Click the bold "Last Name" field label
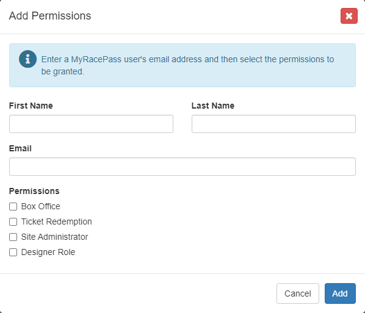Image resolution: width=365 pixels, height=313 pixels. (213, 106)
